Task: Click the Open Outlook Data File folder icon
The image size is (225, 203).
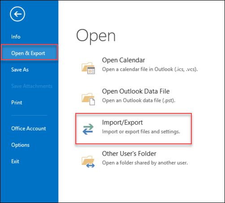Action: pyautogui.click(x=88, y=99)
